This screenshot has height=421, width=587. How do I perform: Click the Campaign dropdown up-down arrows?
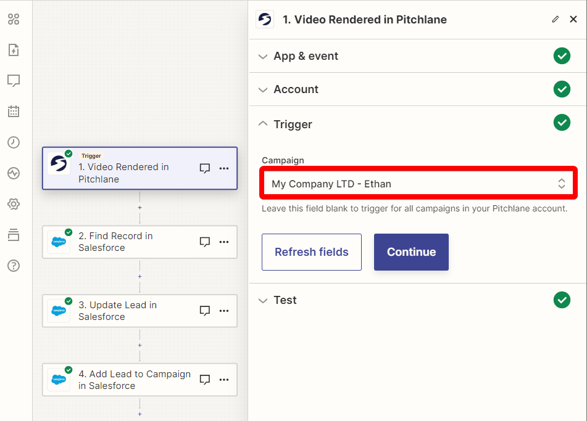(x=562, y=184)
